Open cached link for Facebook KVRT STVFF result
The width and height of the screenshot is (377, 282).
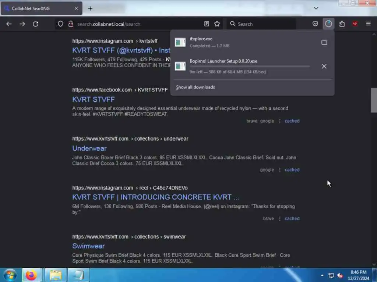(x=292, y=121)
